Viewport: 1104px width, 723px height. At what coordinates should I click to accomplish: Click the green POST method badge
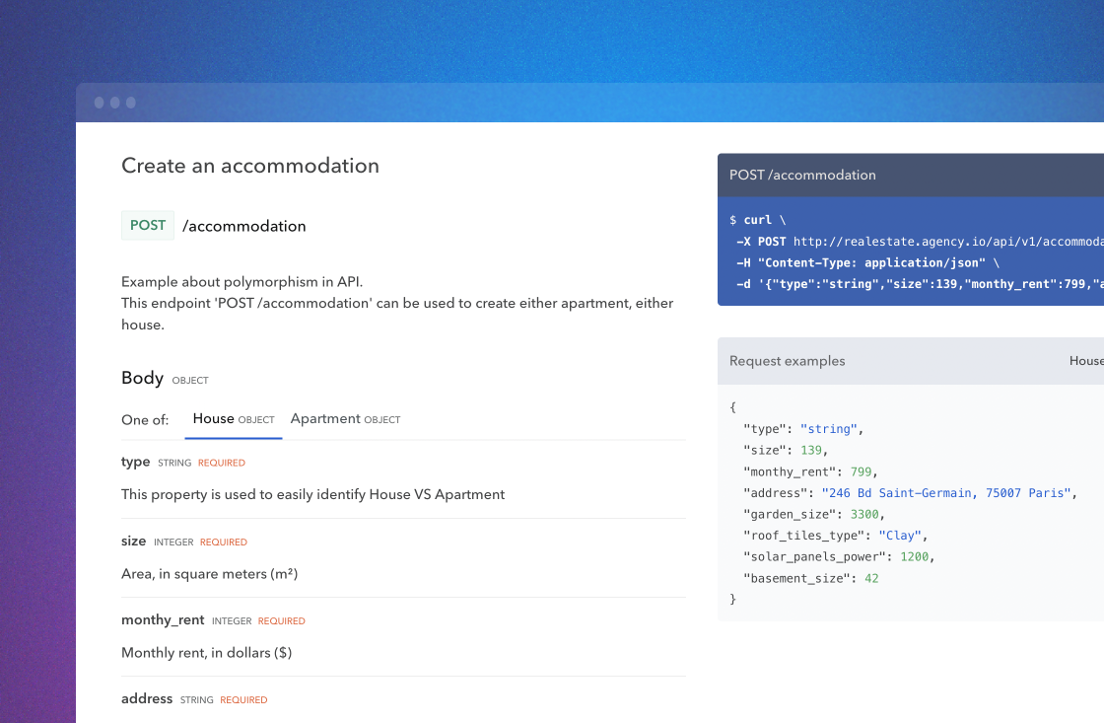pos(148,225)
